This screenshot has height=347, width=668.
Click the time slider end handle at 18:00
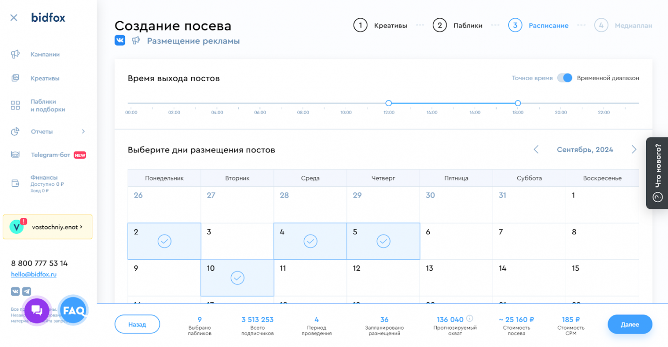click(518, 103)
